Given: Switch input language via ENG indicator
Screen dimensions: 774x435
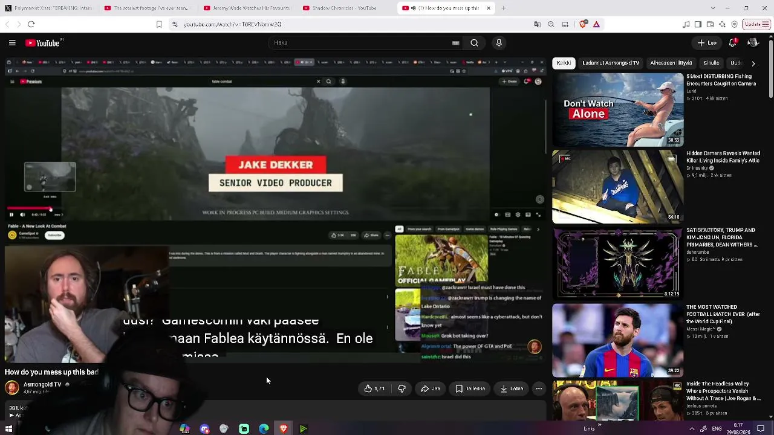Looking at the screenshot, I should (x=717, y=429).
